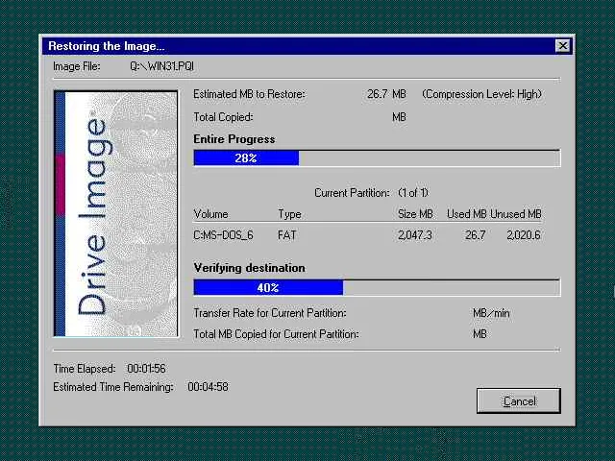Viewport: 615px width, 461px height.
Task: Select the C:MS-DOS_6 volume entry
Action: click(223, 235)
